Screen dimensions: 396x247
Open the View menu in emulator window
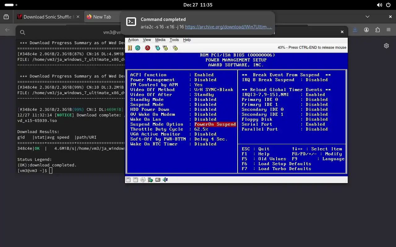(x=147, y=40)
